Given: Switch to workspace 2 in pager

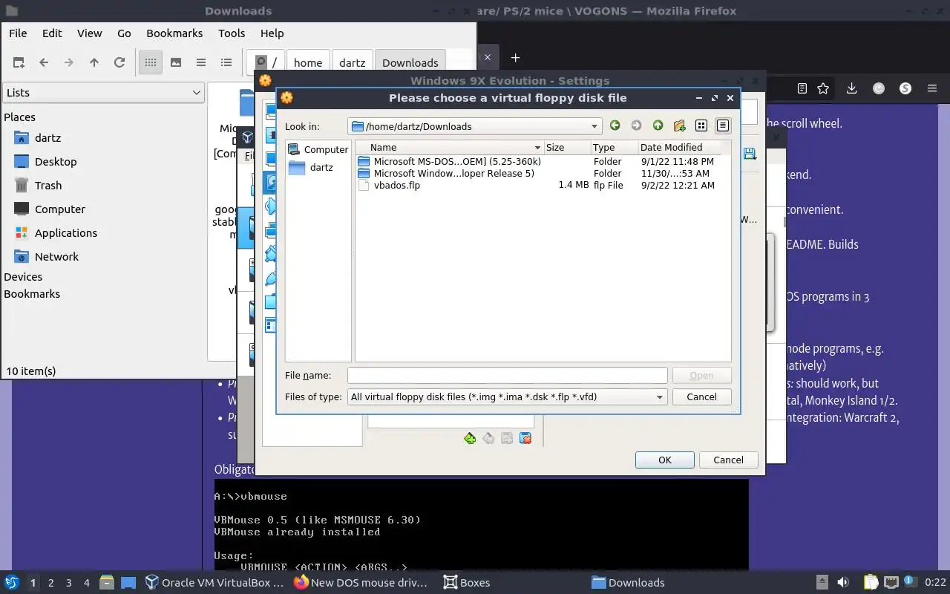Looking at the screenshot, I should (50, 583).
